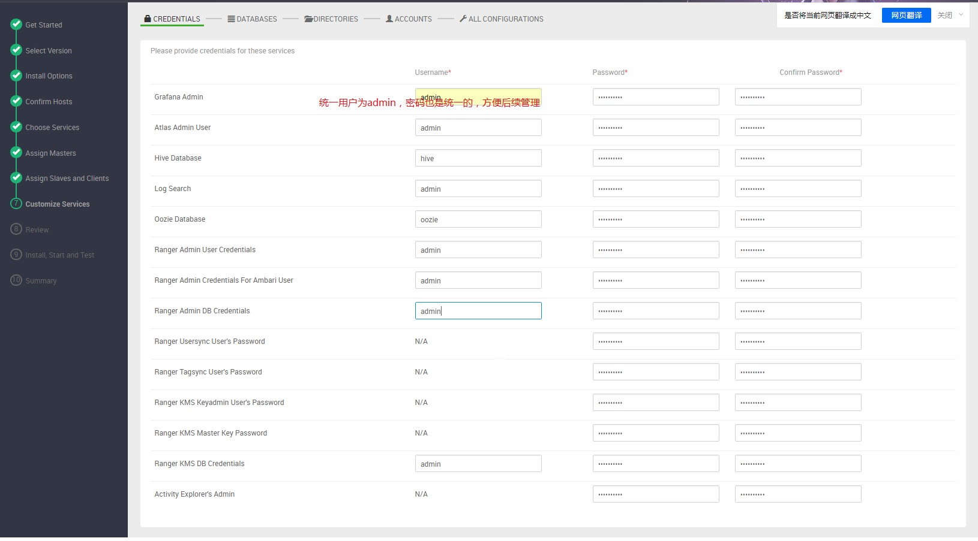This screenshot has height=541, width=978.
Task: Go to Install Options step
Action: [49, 76]
